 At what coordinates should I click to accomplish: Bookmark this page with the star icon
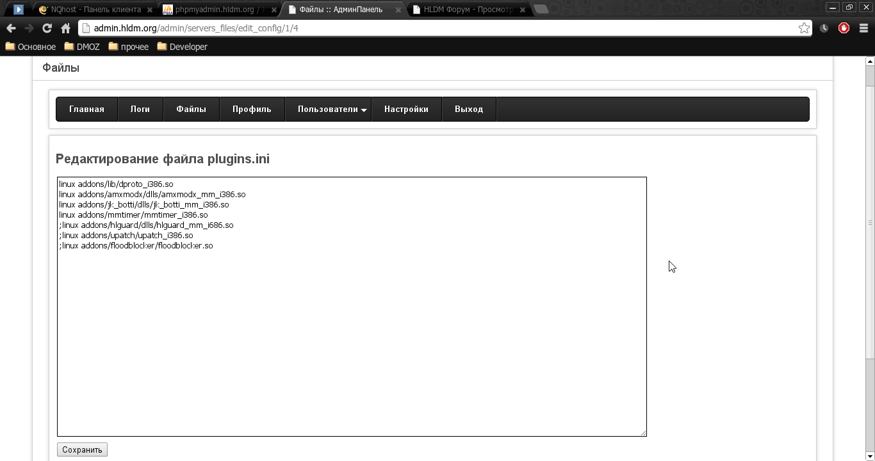tap(804, 28)
